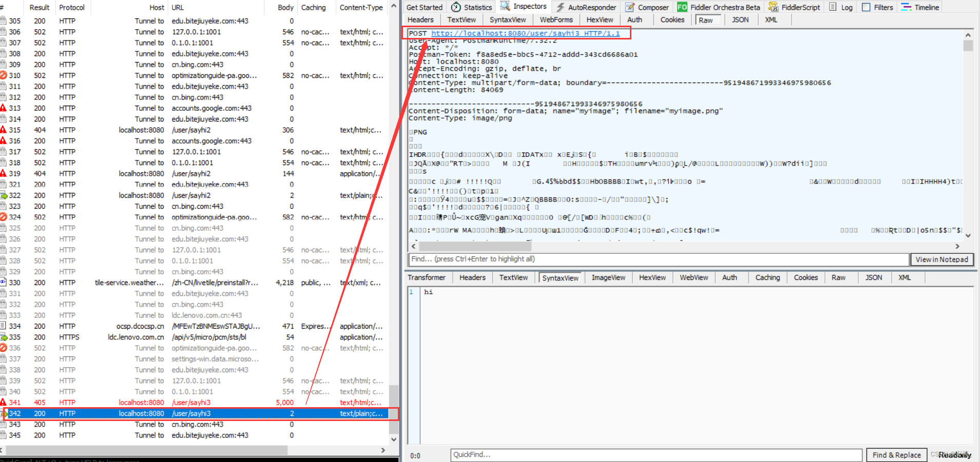Click lock icon of session 345
Viewport: 980px width, 462px height.
coord(3,435)
